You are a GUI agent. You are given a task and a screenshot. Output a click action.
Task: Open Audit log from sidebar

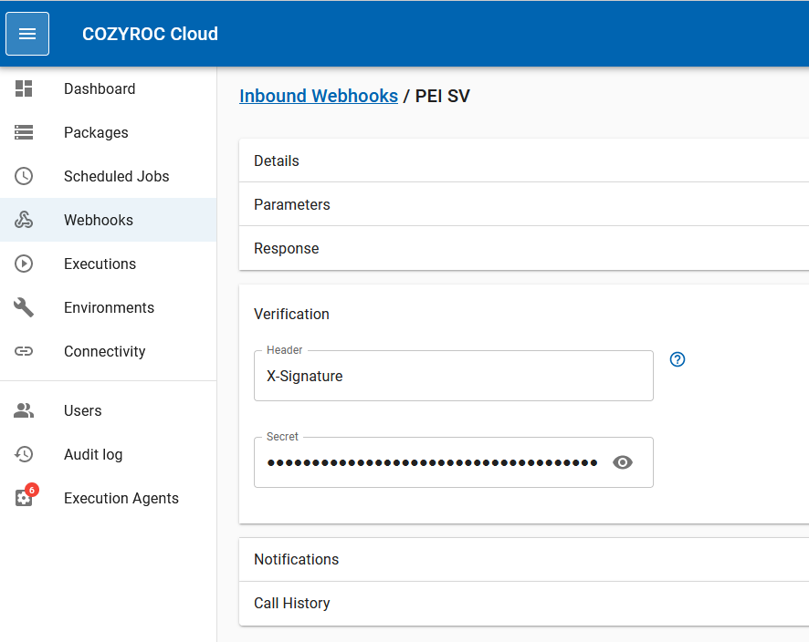tap(92, 454)
